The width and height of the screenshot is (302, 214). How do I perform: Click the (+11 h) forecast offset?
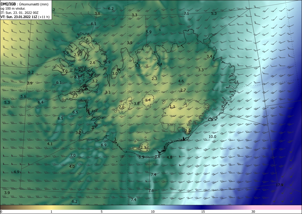click(x=44, y=17)
